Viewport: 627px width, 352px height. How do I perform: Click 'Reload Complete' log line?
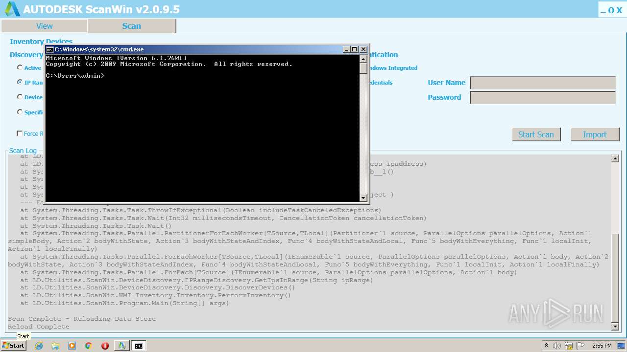tap(39, 327)
